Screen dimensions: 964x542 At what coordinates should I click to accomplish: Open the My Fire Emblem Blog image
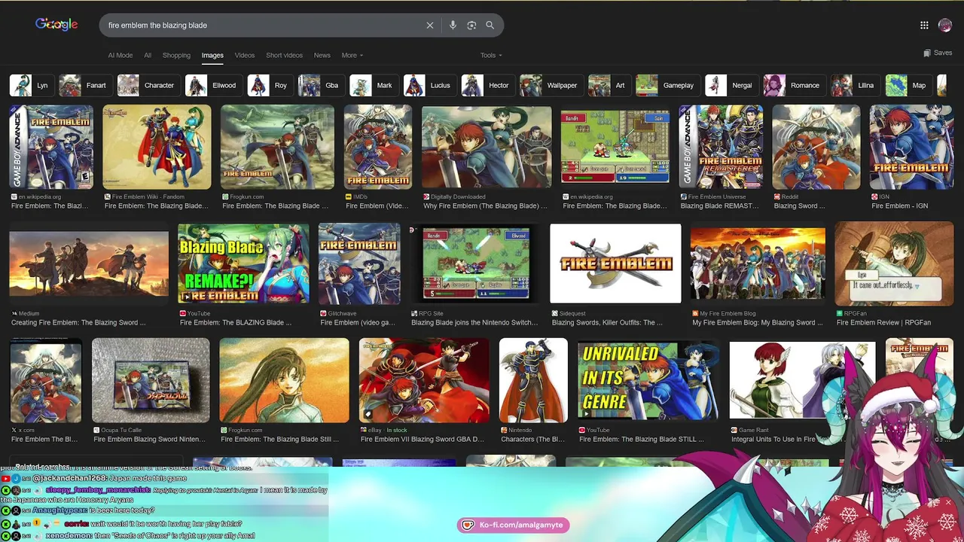pyautogui.click(x=758, y=263)
